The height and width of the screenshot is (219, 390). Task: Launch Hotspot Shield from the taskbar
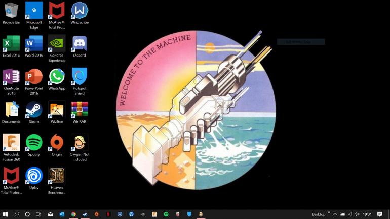click(x=189, y=214)
